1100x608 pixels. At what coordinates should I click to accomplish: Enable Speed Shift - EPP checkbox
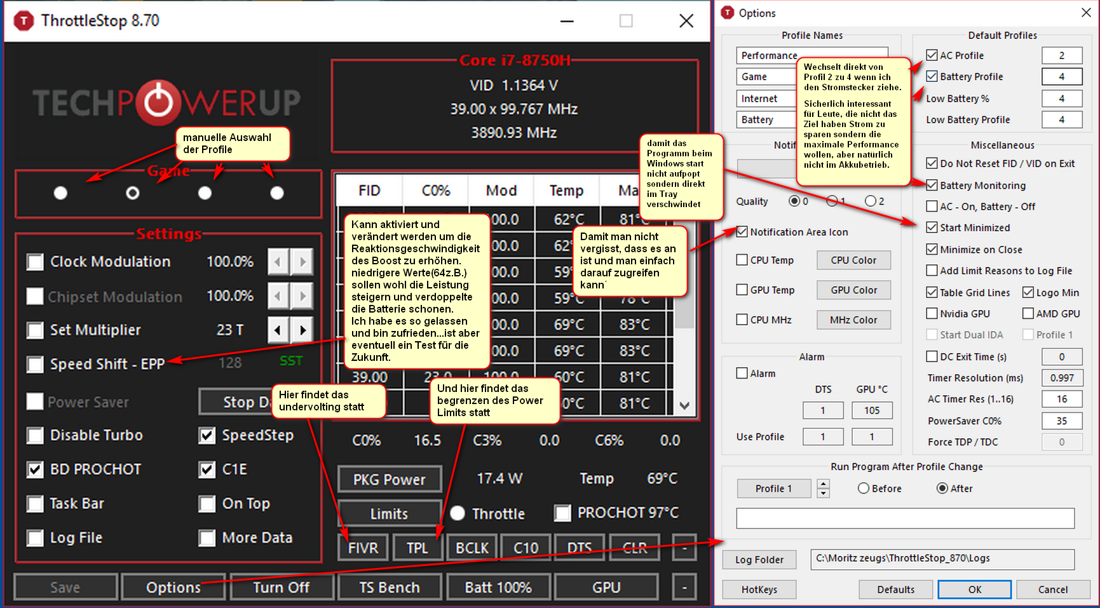(x=35, y=365)
